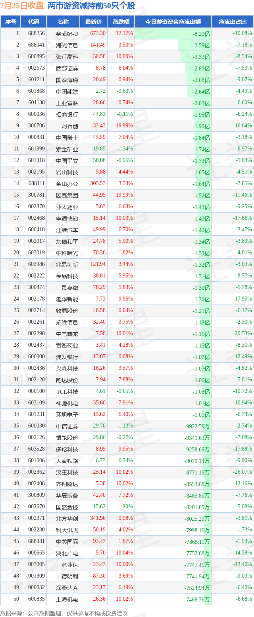Click the 数据来源 footer disclaimer
This screenshot has width=254, height=617.
click(x=64, y=613)
